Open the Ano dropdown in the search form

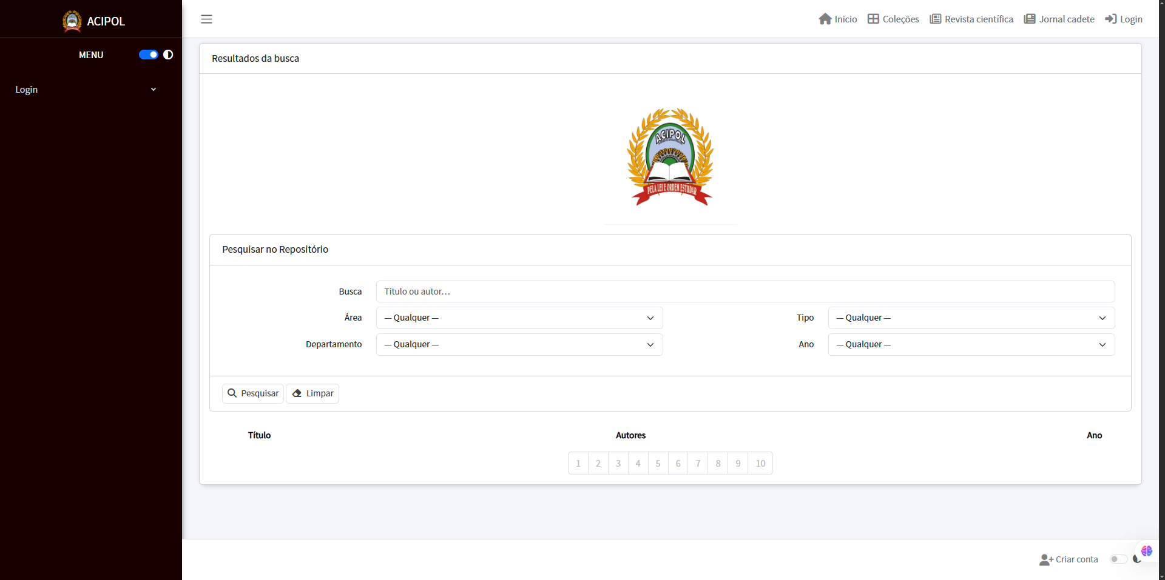coord(971,344)
